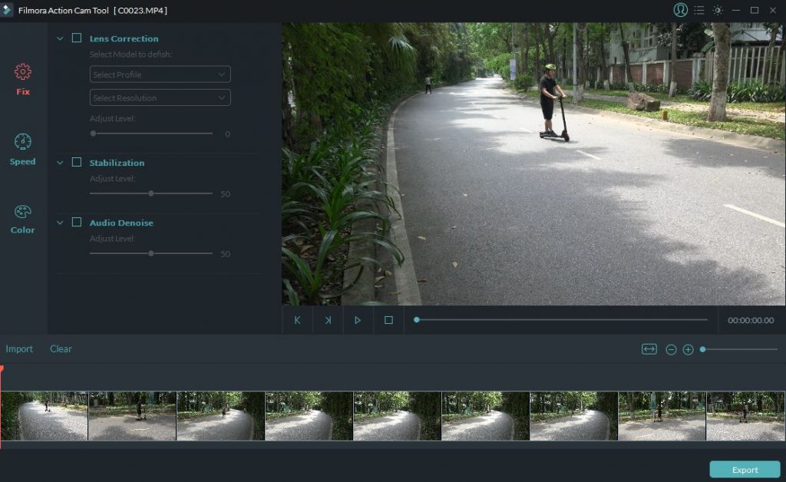Collapse the Lens Correction section

[x=60, y=37]
